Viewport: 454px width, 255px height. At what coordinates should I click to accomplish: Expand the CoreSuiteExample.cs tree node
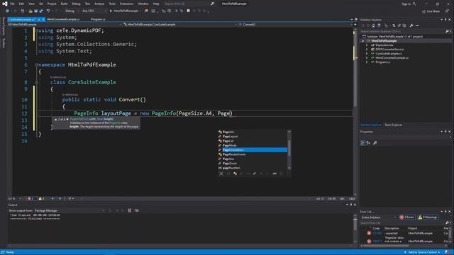(x=367, y=54)
